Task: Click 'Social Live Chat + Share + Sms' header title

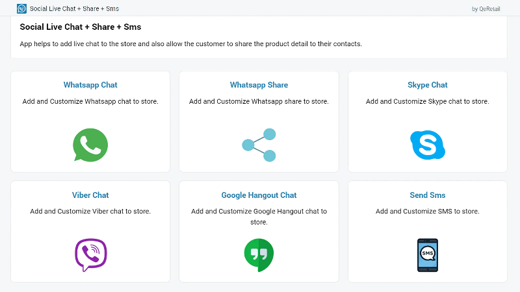Action: (74, 8)
